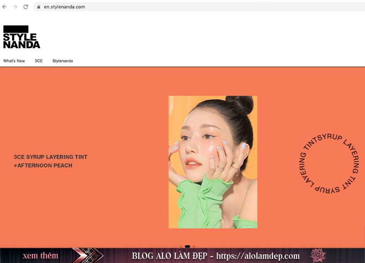Click the browser back arrow
The image size is (365, 263).
point(5,7)
